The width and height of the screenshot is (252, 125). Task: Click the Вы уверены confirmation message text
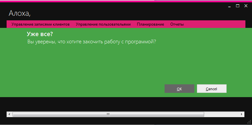[92, 42]
